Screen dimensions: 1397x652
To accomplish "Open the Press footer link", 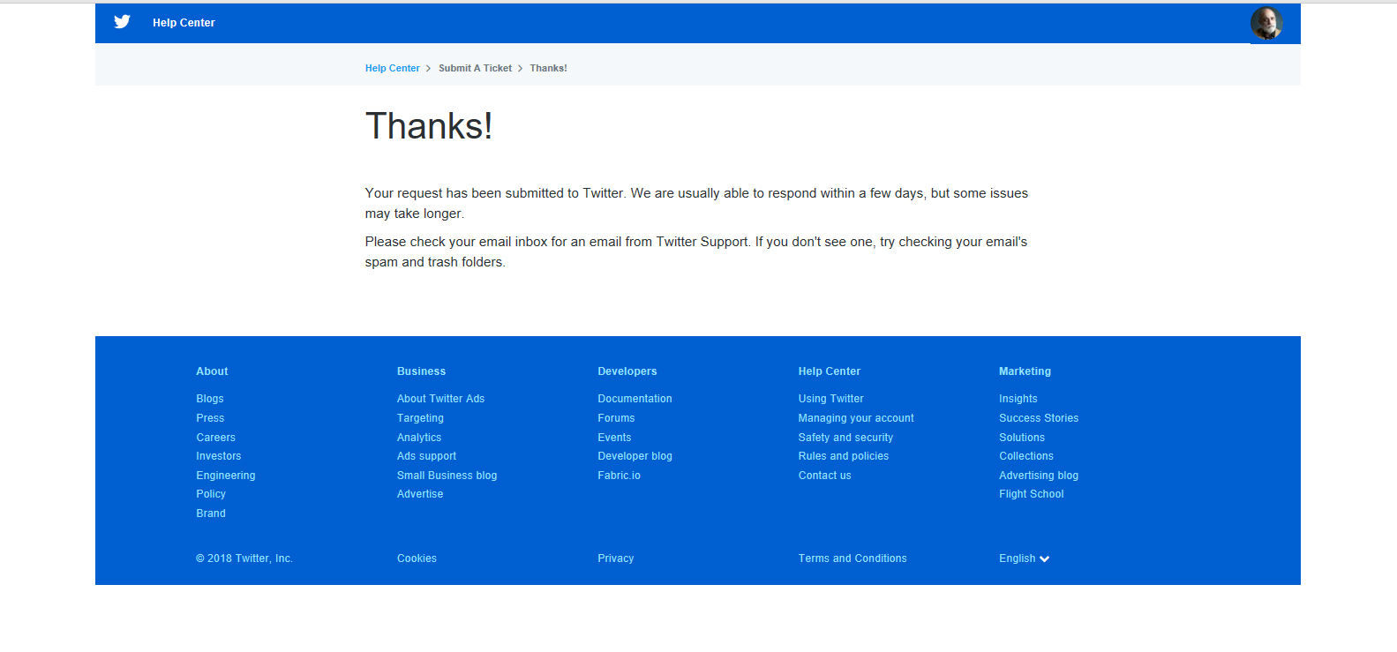I will click(x=210, y=418).
